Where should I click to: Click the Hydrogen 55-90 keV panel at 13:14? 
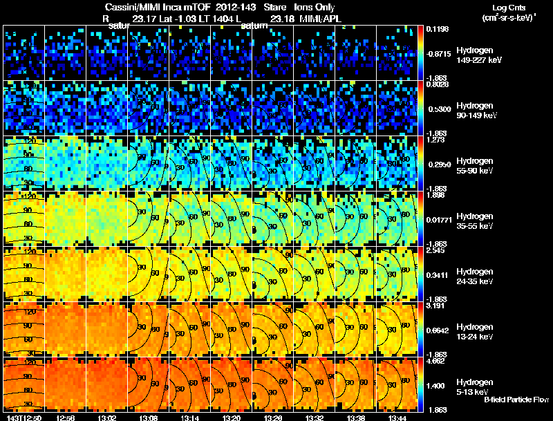[189, 164]
